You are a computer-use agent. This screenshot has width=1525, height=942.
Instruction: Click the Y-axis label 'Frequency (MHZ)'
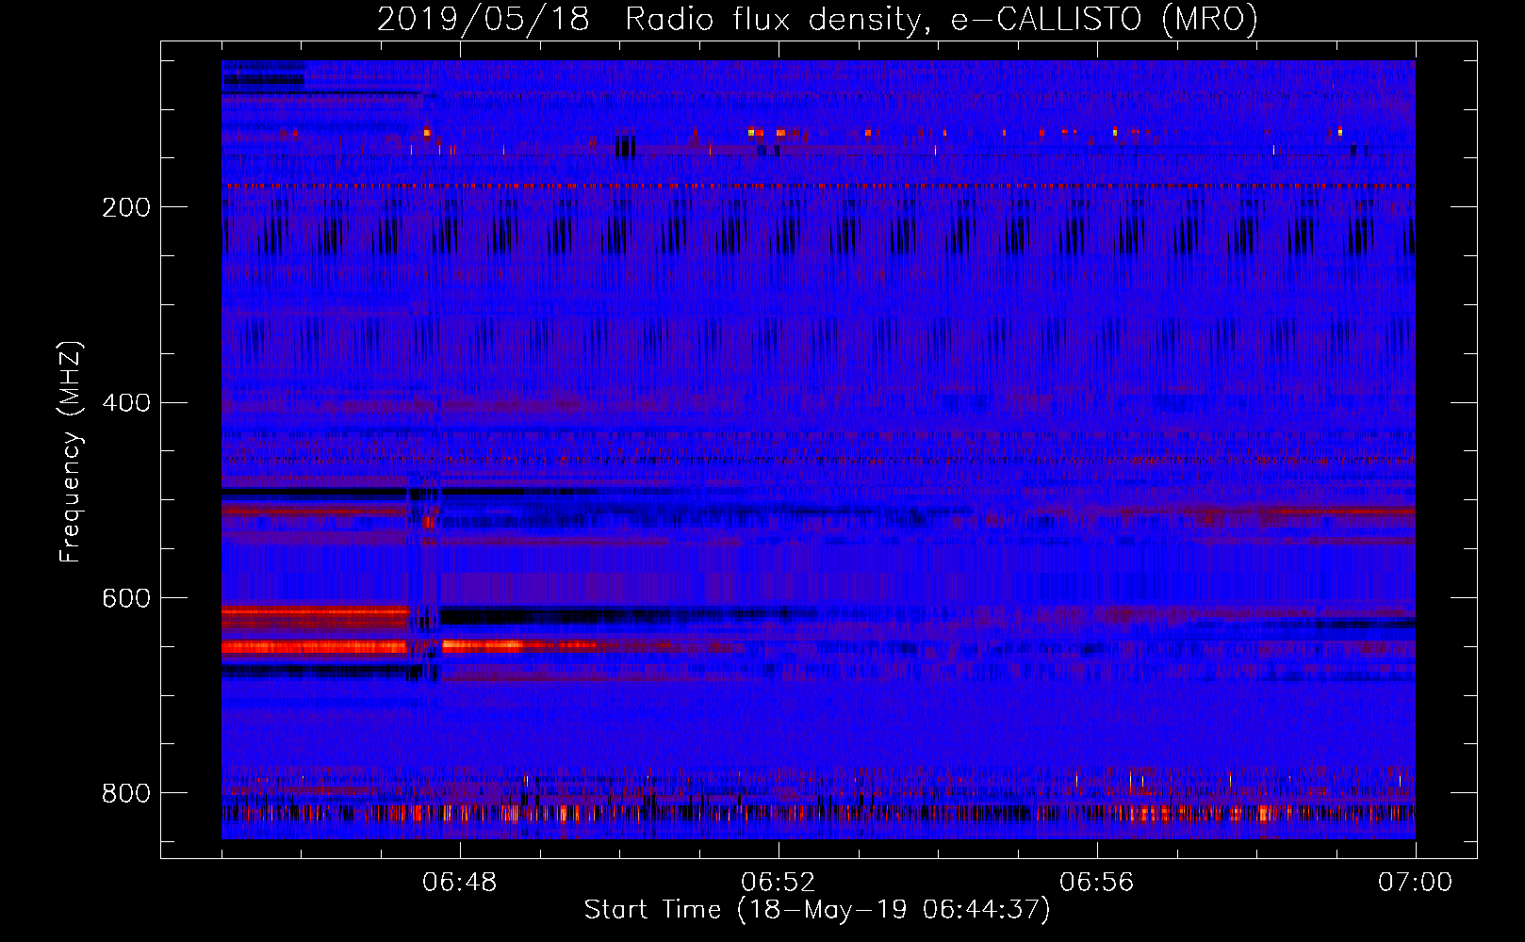click(x=71, y=451)
